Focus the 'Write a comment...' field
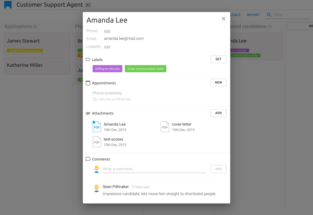This screenshot has width=313, height=215. tap(154, 169)
